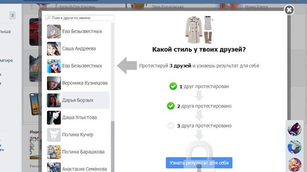The image size is (307, 172).
Task: Click green checkmark for 2 друга протестировано
Action: (171, 106)
